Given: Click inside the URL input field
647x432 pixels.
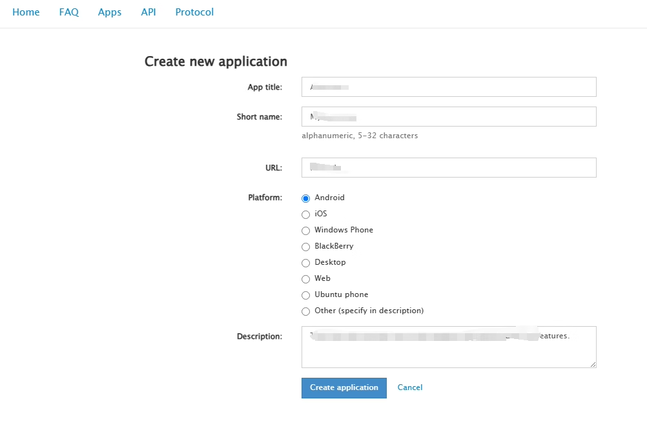Looking at the screenshot, I should (448, 168).
